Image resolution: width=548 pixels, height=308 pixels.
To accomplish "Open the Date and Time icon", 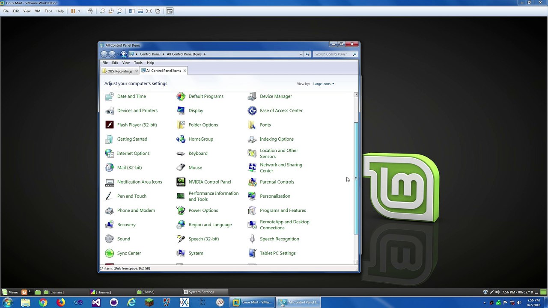I will click(110, 96).
